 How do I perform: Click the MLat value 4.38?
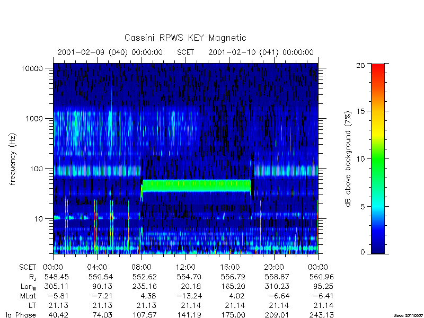pyautogui.click(x=149, y=296)
